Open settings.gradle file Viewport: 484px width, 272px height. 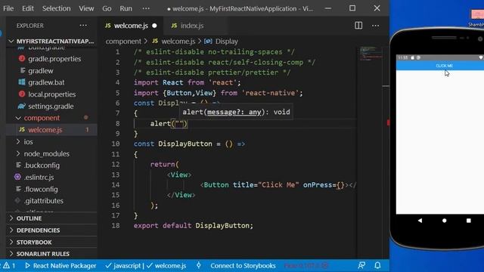[51, 106]
